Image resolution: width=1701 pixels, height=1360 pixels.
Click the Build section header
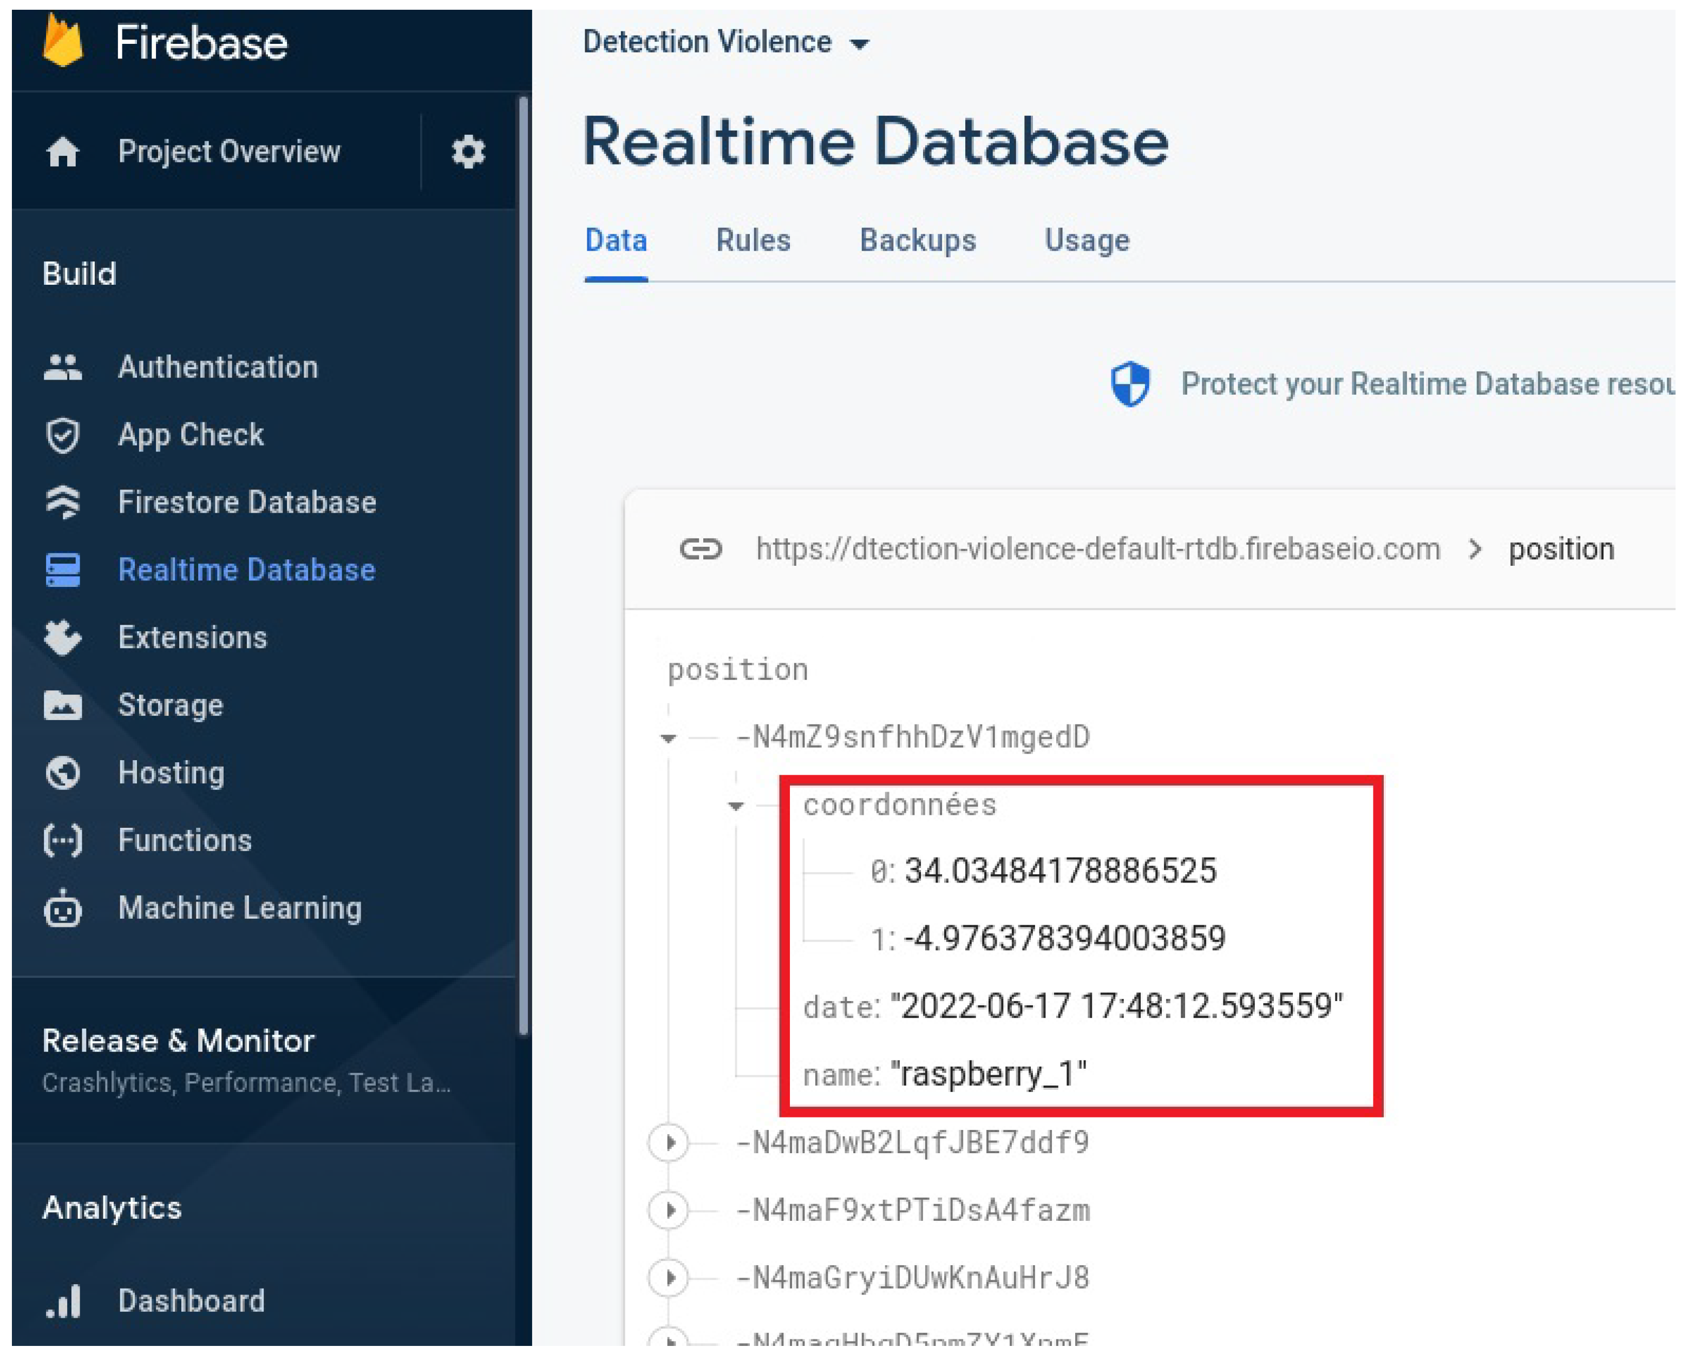pos(79,274)
